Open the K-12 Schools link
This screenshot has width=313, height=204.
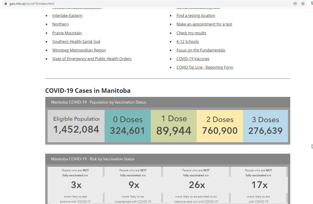[188, 42]
